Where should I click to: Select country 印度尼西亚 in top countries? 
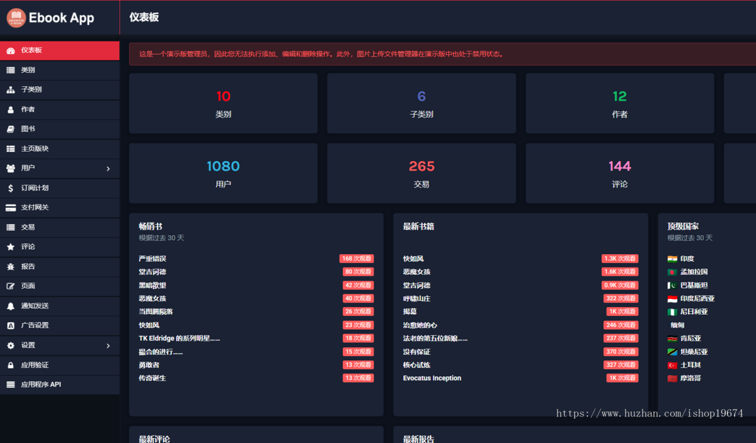point(697,298)
